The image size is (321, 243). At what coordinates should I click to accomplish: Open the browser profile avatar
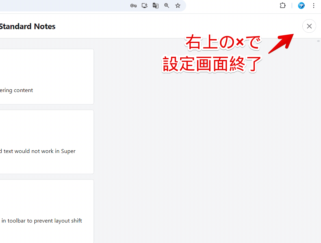[x=301, y=5]
